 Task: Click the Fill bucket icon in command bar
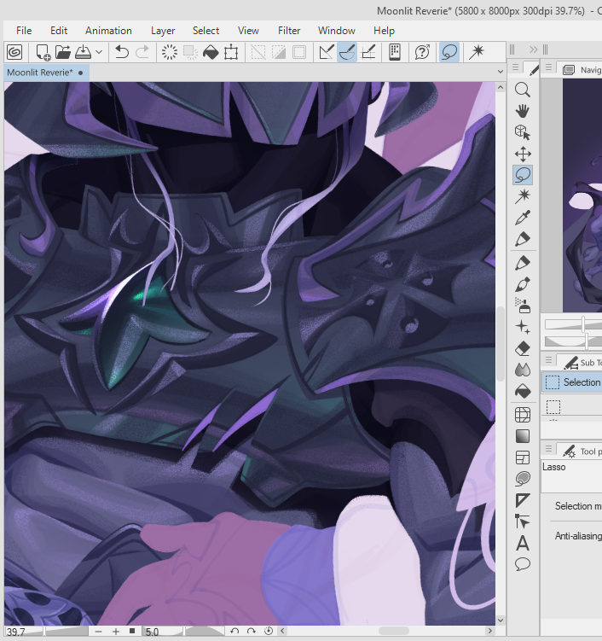pyautogui.click(x=211, y=52)
